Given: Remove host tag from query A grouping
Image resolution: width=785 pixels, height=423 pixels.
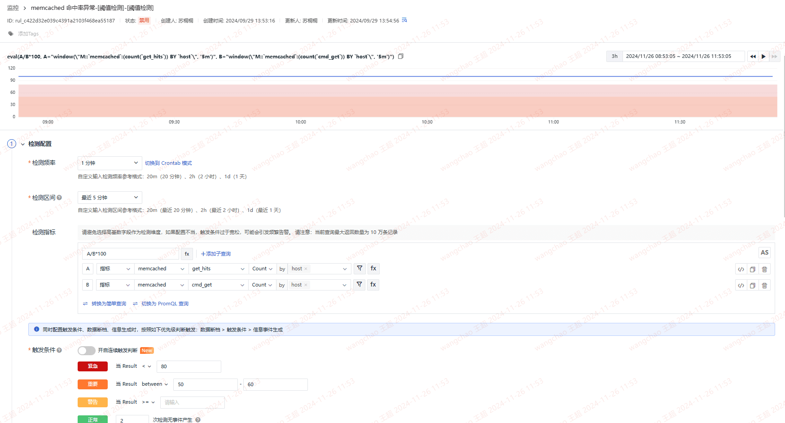Looking at the screenshot, I should coord(306,269).
